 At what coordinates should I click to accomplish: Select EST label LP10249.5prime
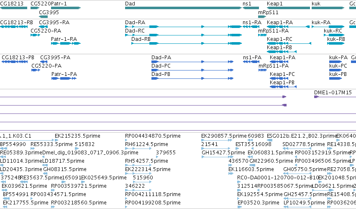point(305,203)
